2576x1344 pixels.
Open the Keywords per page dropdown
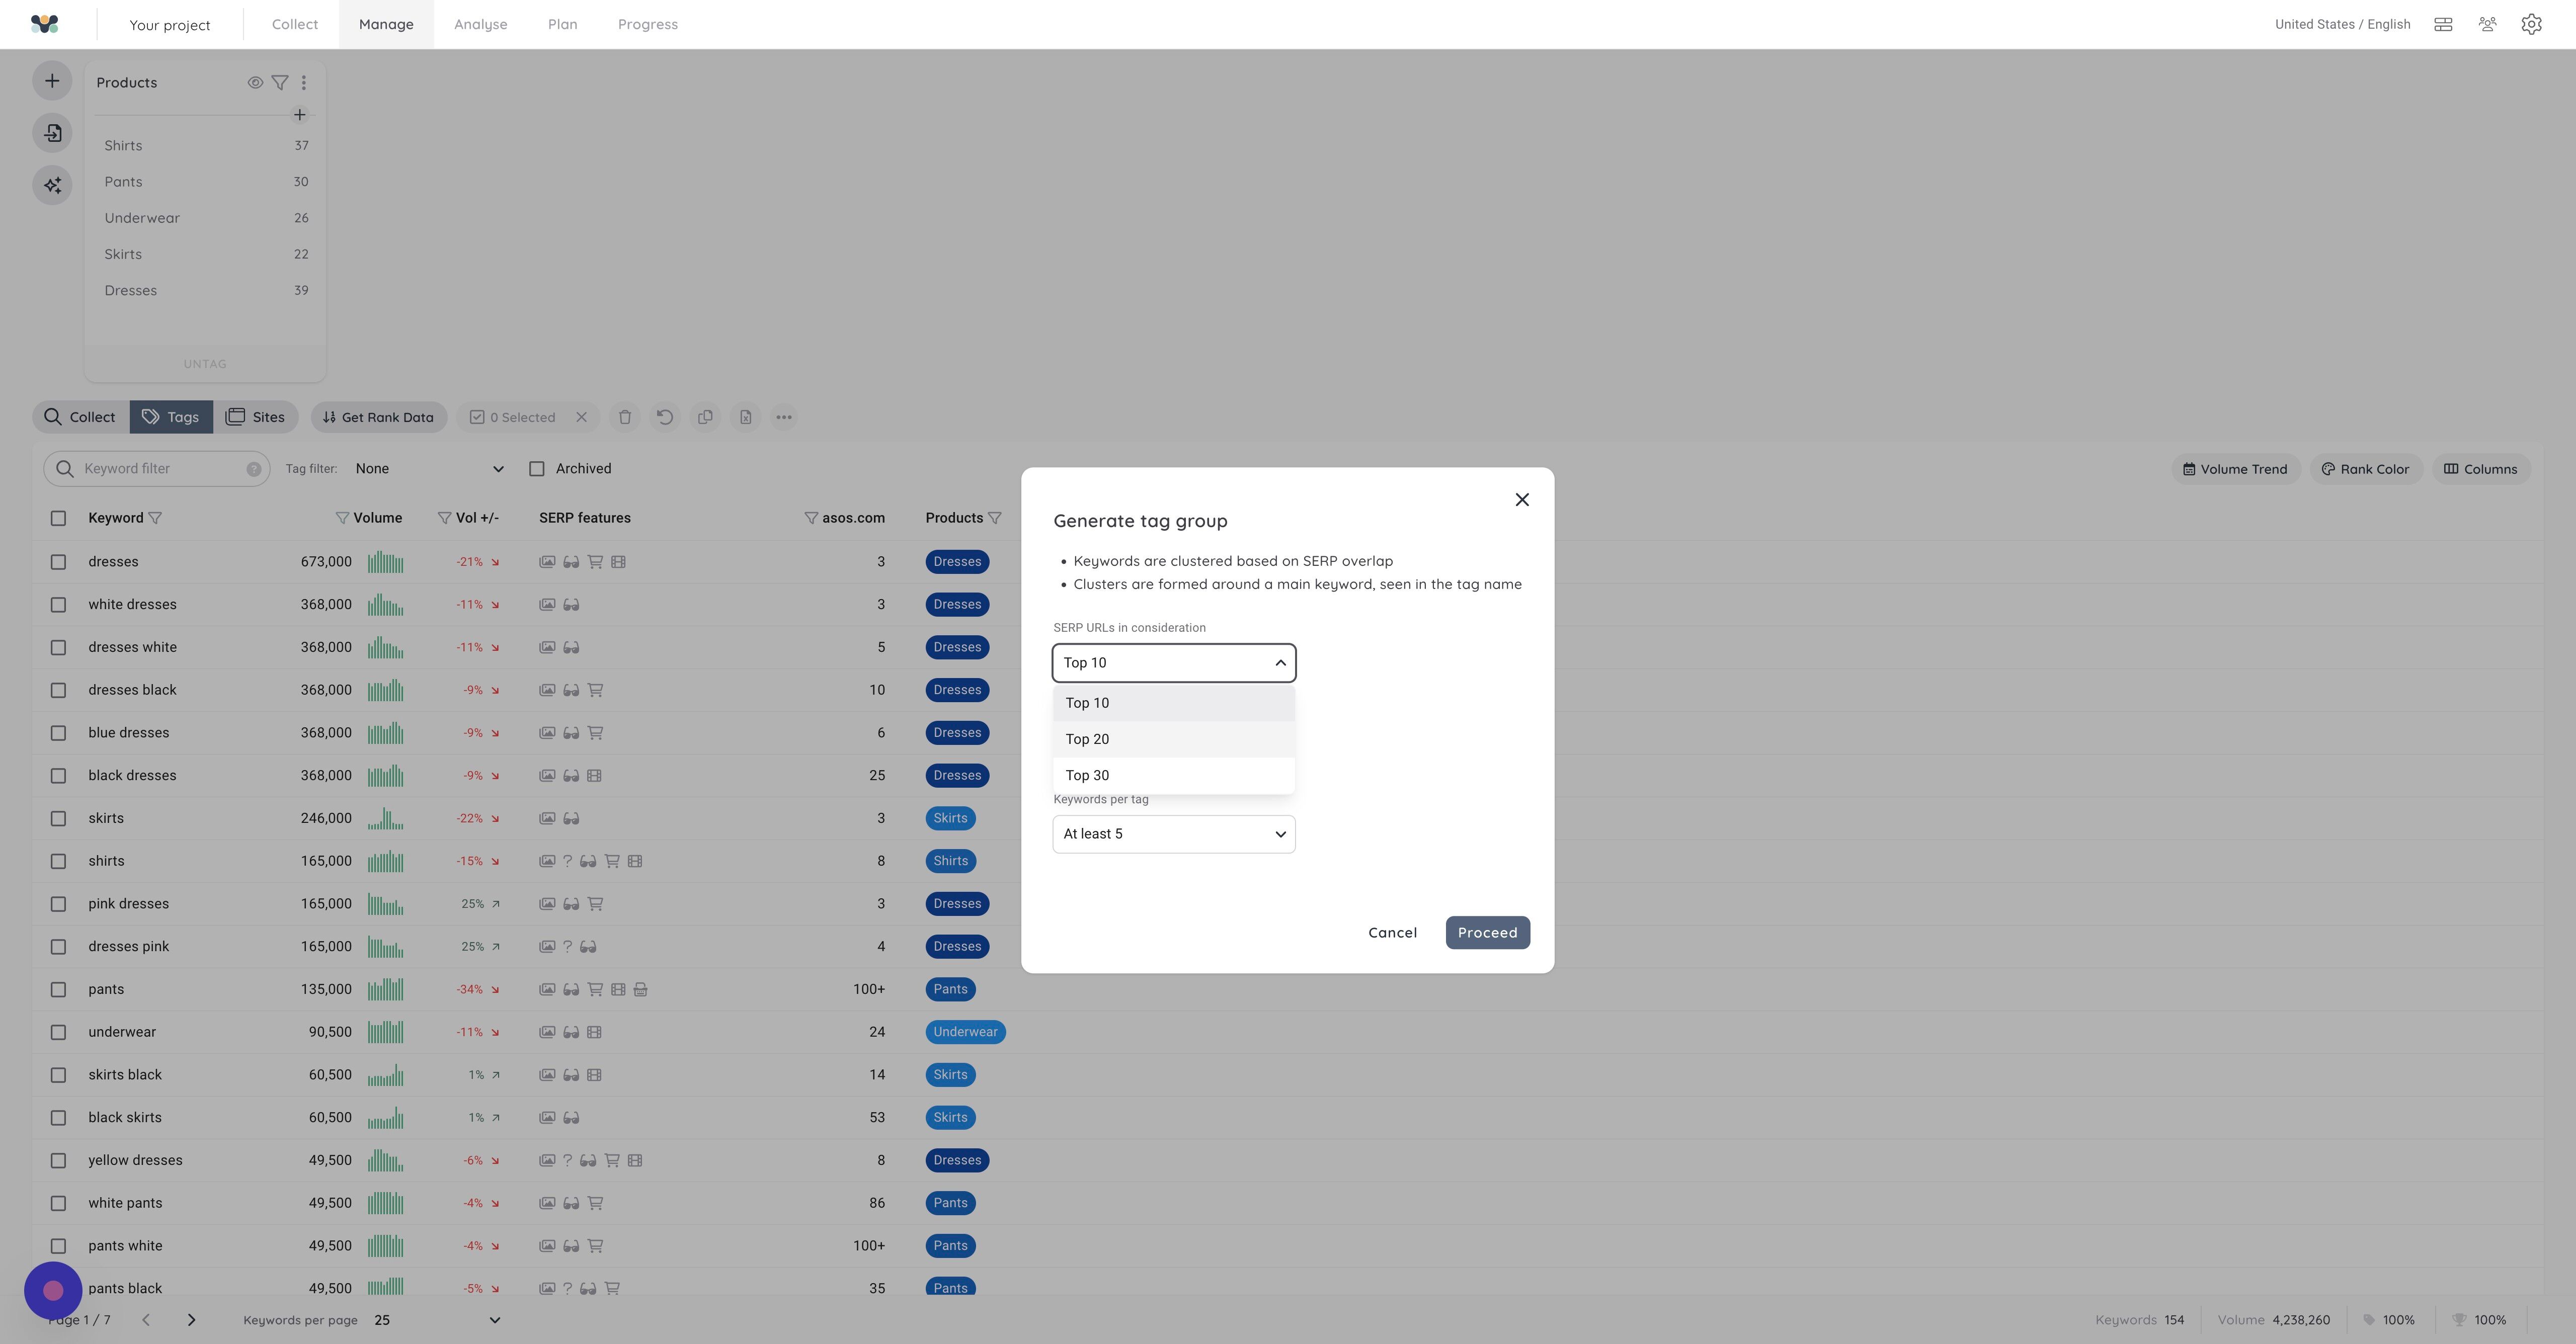pyautogui.click(x=437, y=1320)
